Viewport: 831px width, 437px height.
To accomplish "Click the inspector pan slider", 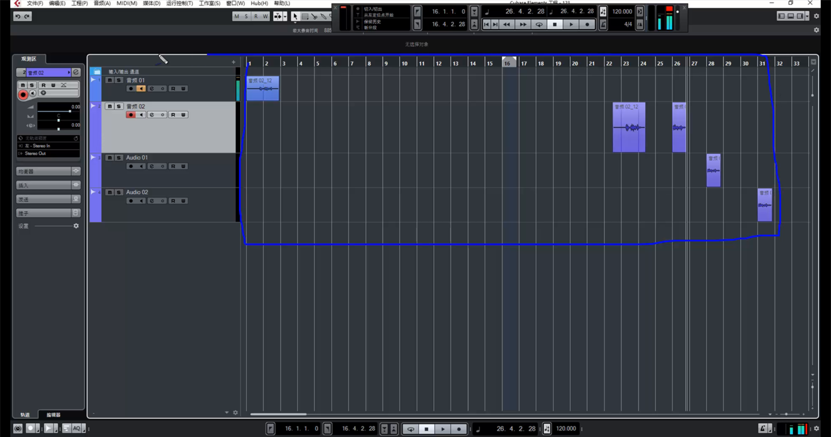I will (58, 120).
